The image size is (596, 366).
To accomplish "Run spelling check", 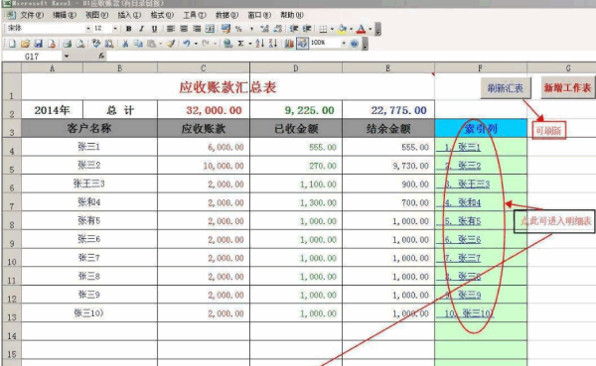I will [96, 44].
